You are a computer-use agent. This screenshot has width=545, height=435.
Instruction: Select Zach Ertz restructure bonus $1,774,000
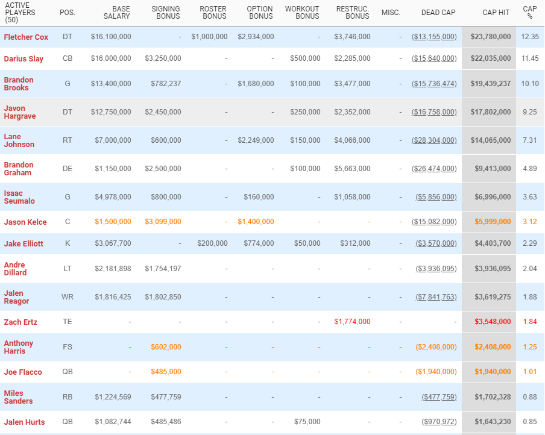[353, 322]
